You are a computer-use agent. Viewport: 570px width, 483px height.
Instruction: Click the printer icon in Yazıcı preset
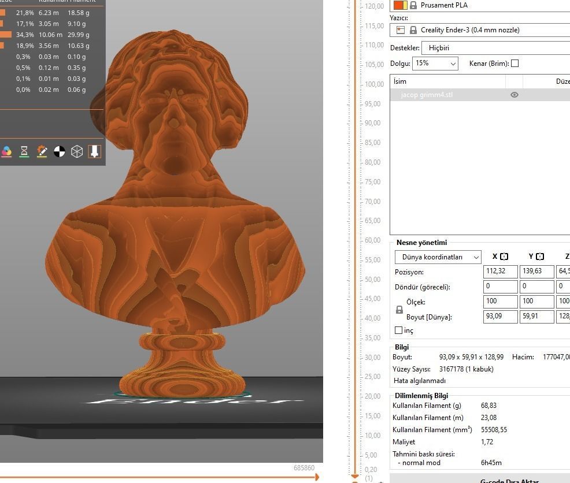[400, 30]
